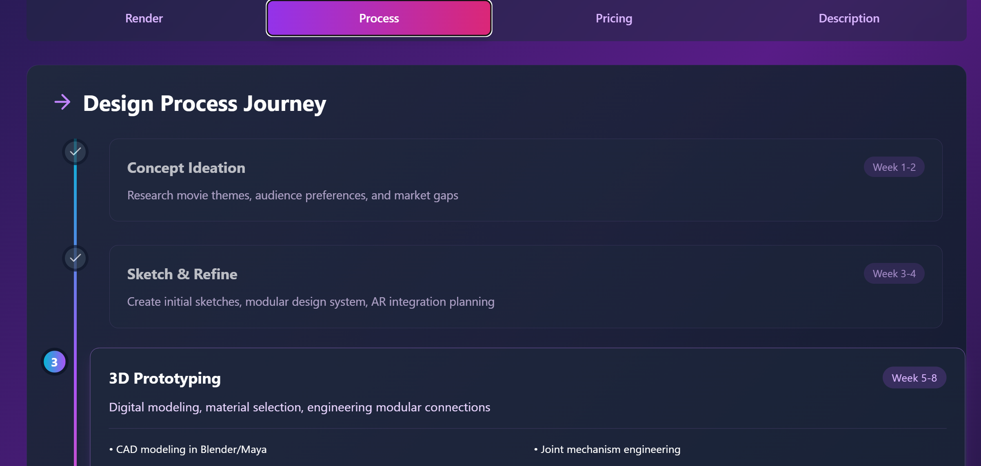This screenshot has height=466, width=981.
Task: Click the Design Process Journey heading
Action: (x=204, y=103)
